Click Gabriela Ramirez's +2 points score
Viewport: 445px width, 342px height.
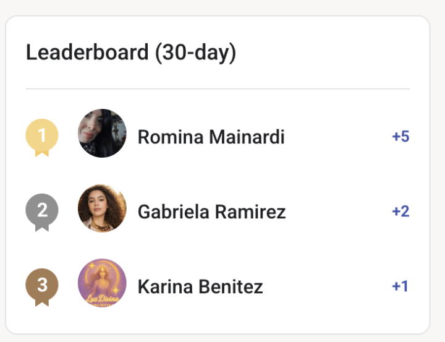tap(400, 212)
